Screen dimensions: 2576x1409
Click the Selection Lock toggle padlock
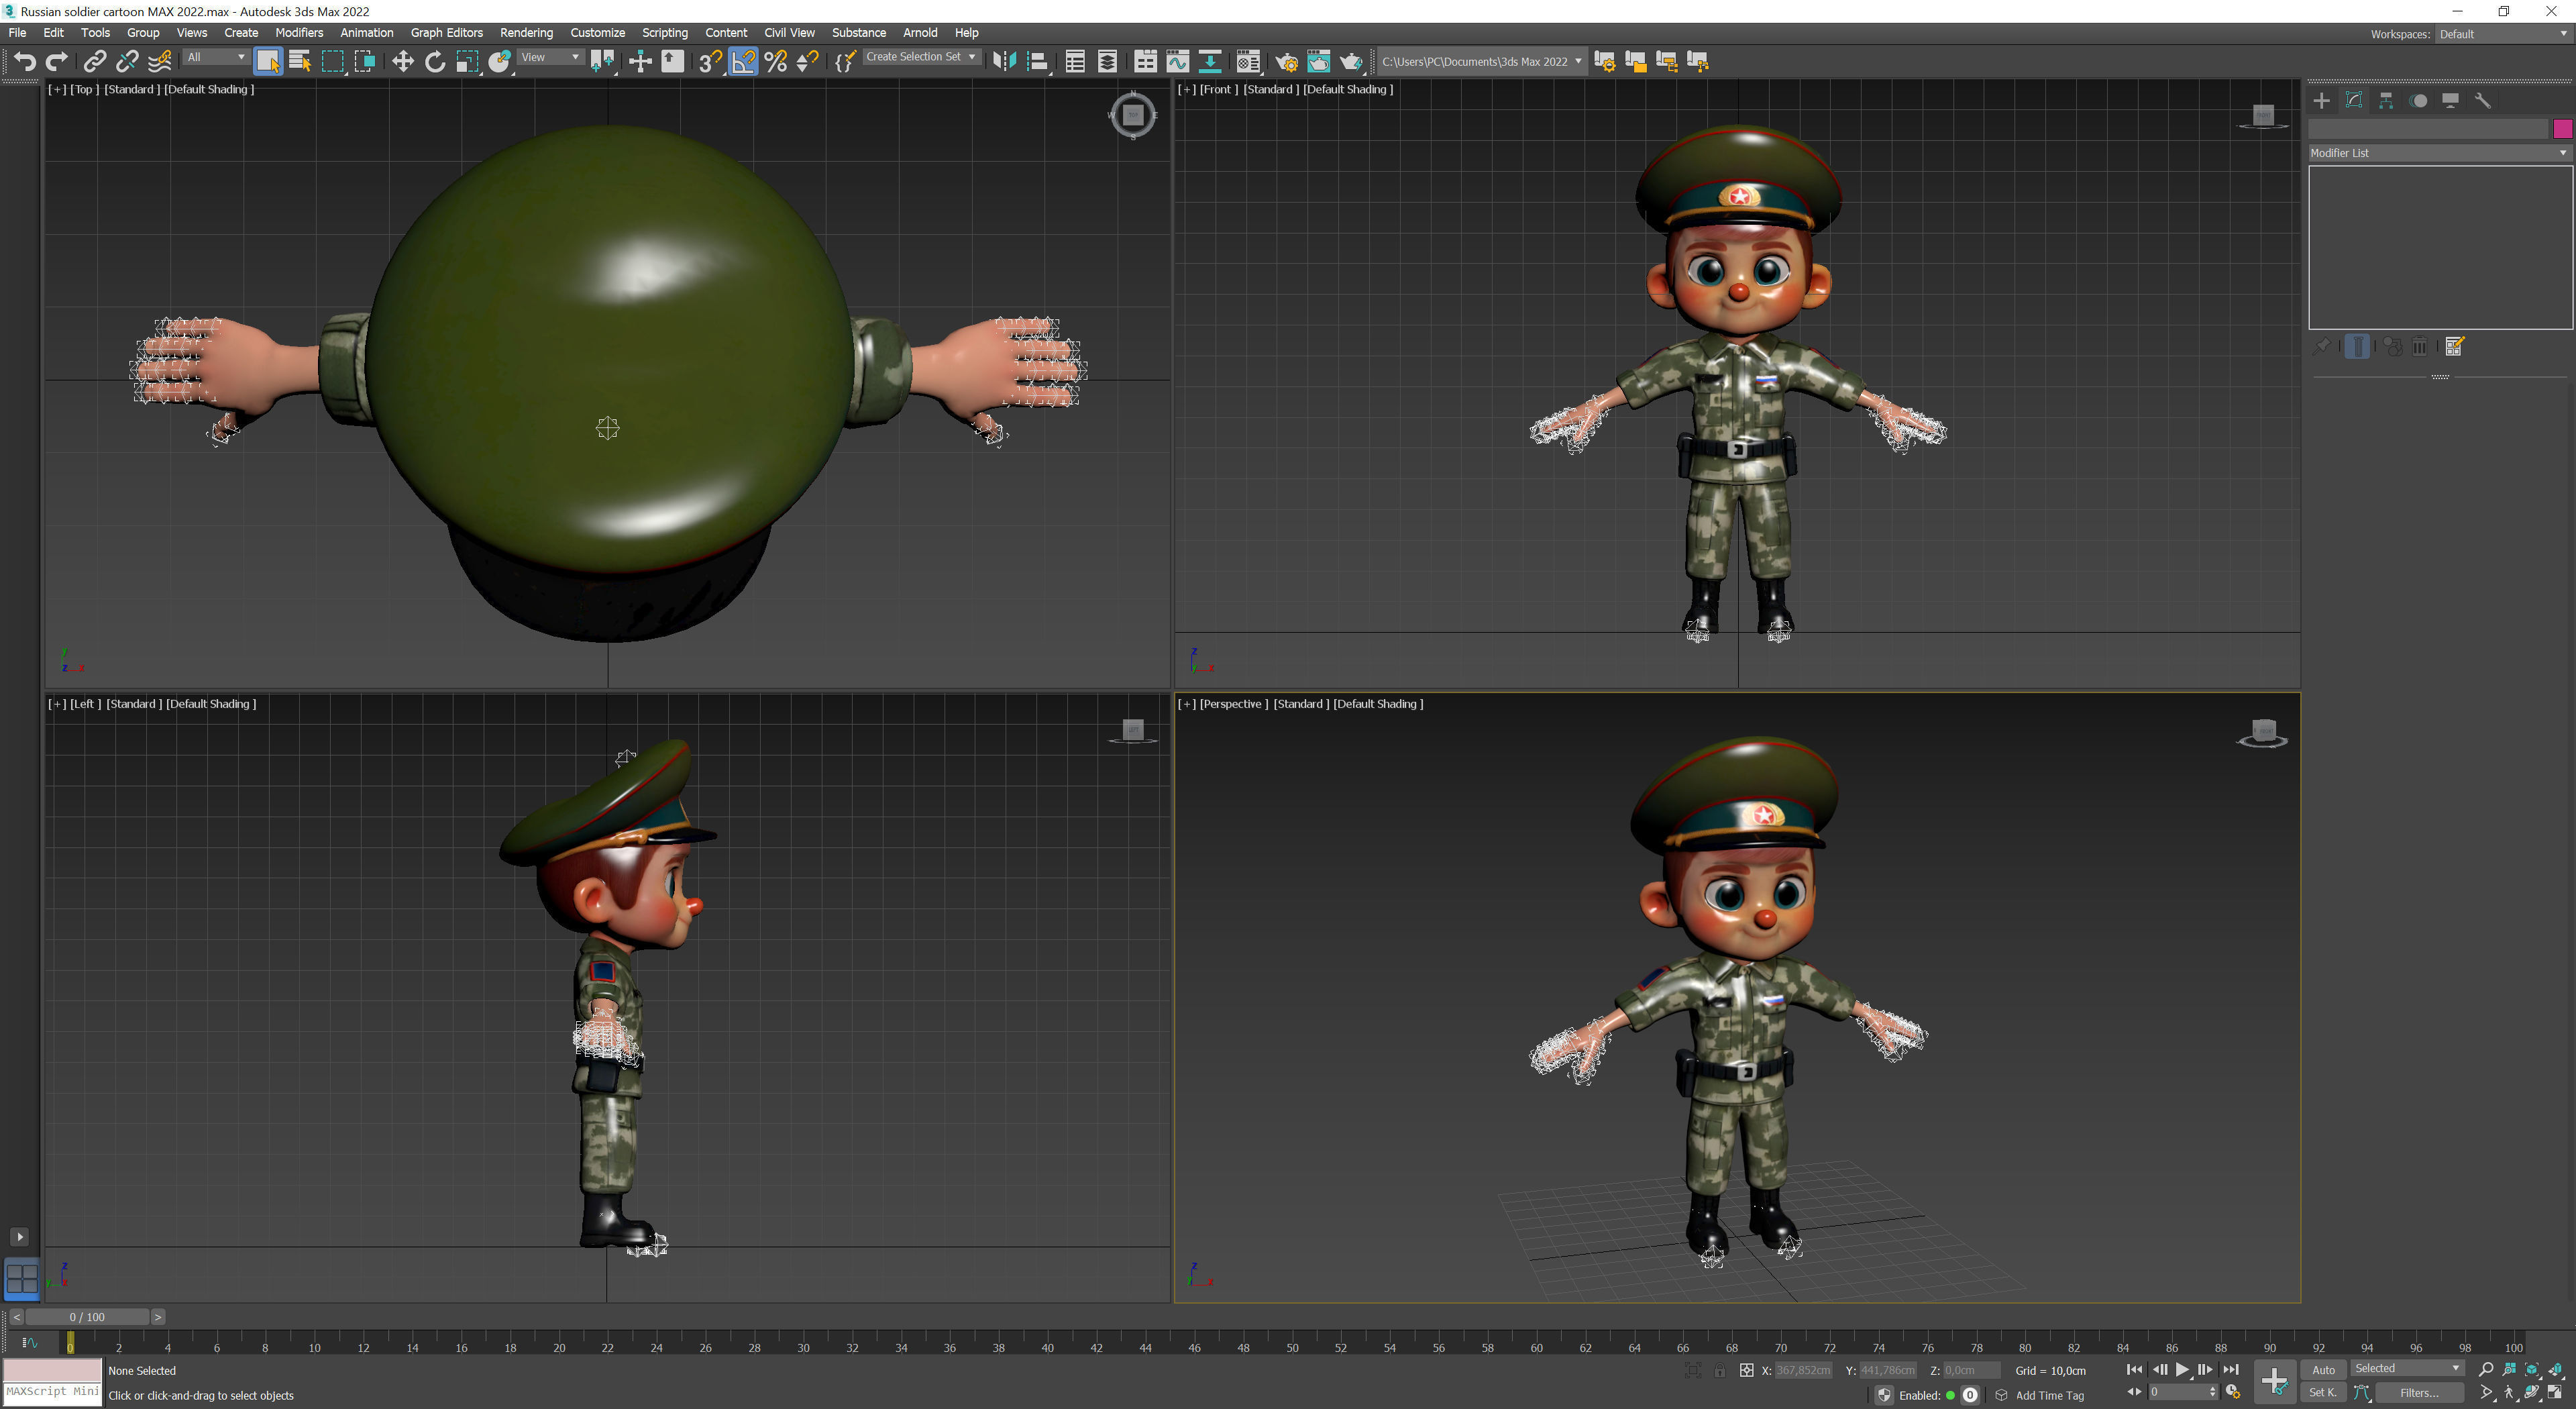click(1719, 1370)
